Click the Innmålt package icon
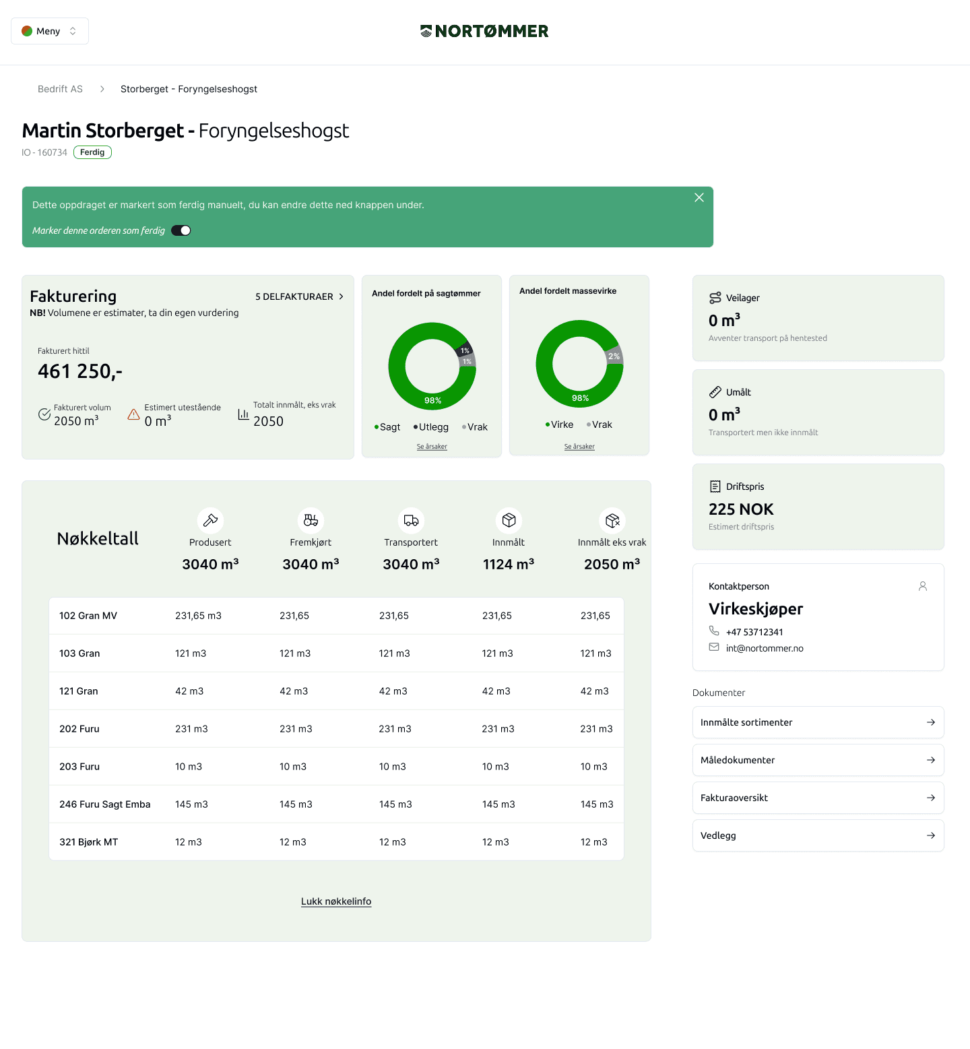 pyautogui.click(x=509, y=519)
